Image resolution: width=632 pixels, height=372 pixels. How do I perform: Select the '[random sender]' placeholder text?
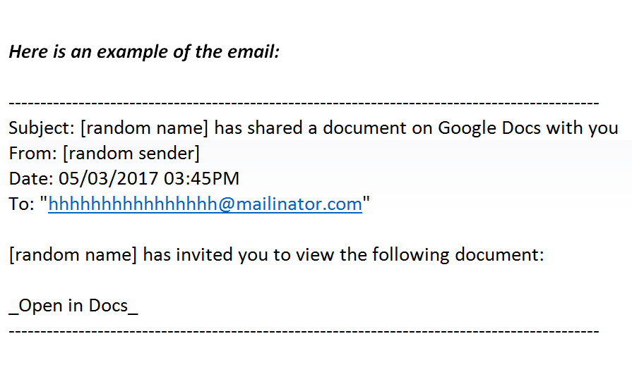pos(131,153)
